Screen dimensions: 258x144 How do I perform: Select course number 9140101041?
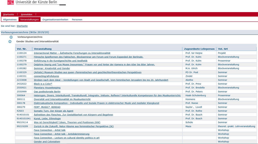click(24, 118)
